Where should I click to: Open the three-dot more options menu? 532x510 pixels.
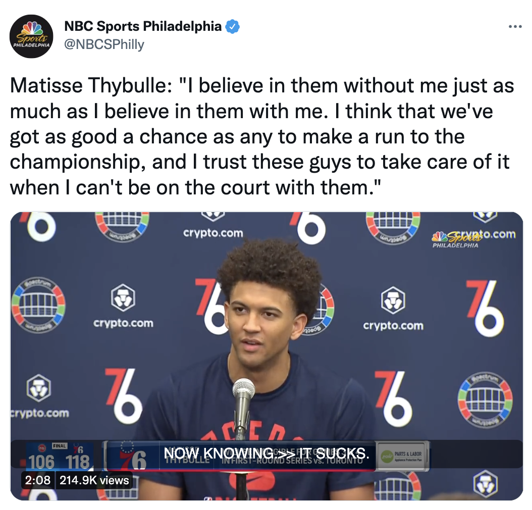pyautogui.click(x=515, y=26)
